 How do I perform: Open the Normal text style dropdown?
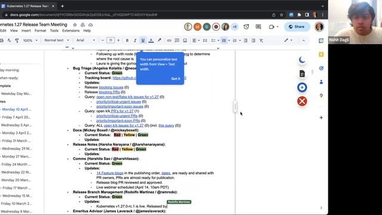[57, 40]
